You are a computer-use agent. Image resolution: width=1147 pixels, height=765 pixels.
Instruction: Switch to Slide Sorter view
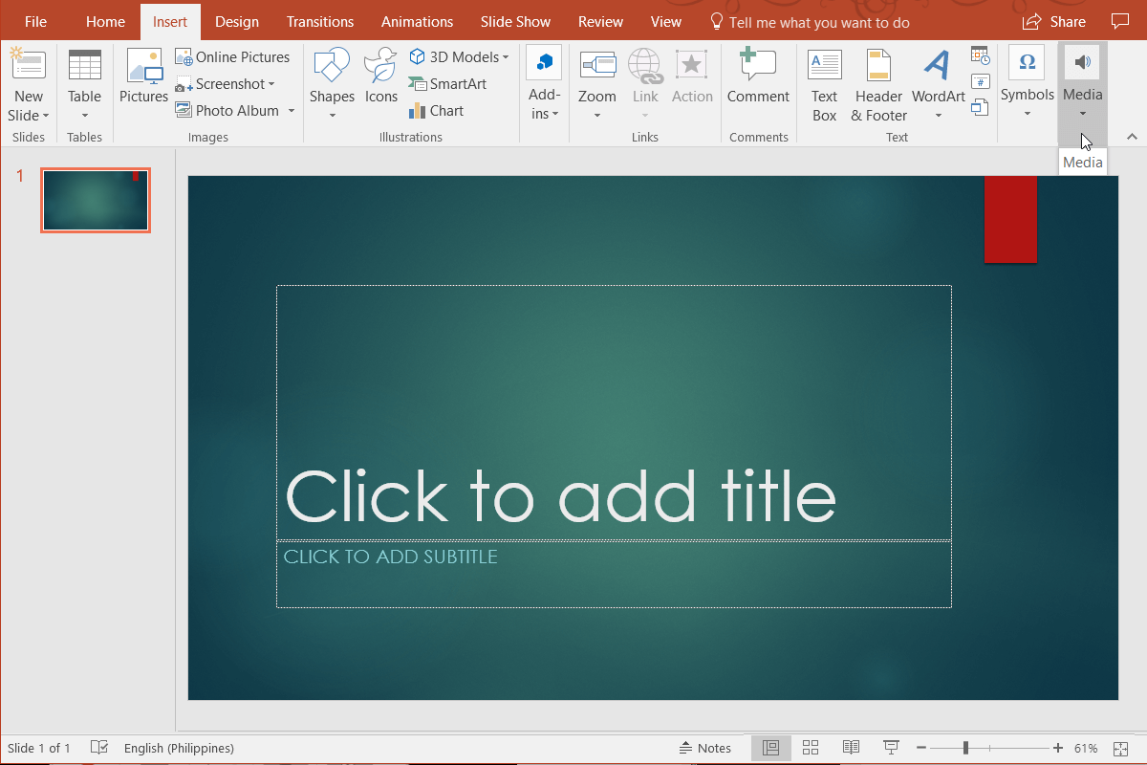click(811, 748)
